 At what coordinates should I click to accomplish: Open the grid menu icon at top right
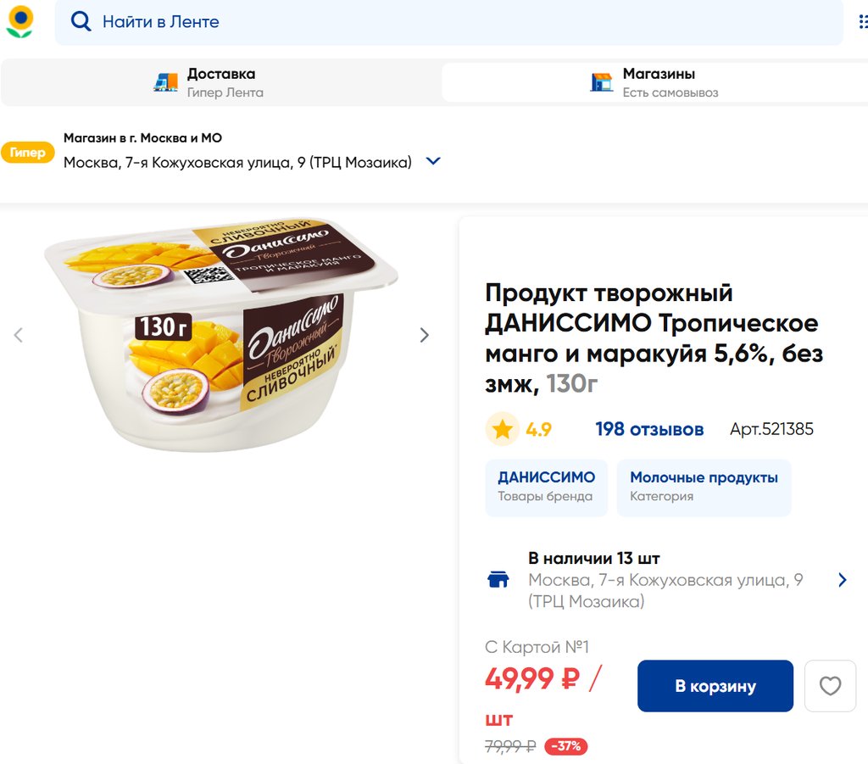[863, 22]
